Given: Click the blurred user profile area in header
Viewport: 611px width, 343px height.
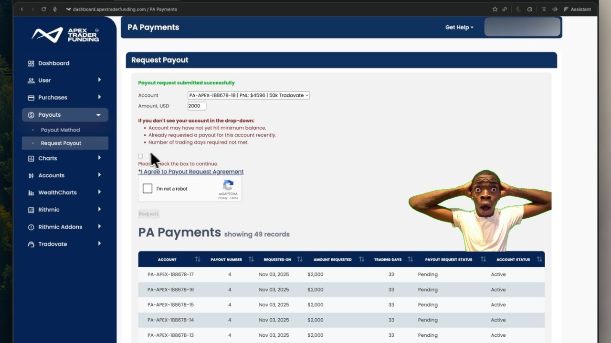Looking at the screenshot, I should 522,27.
